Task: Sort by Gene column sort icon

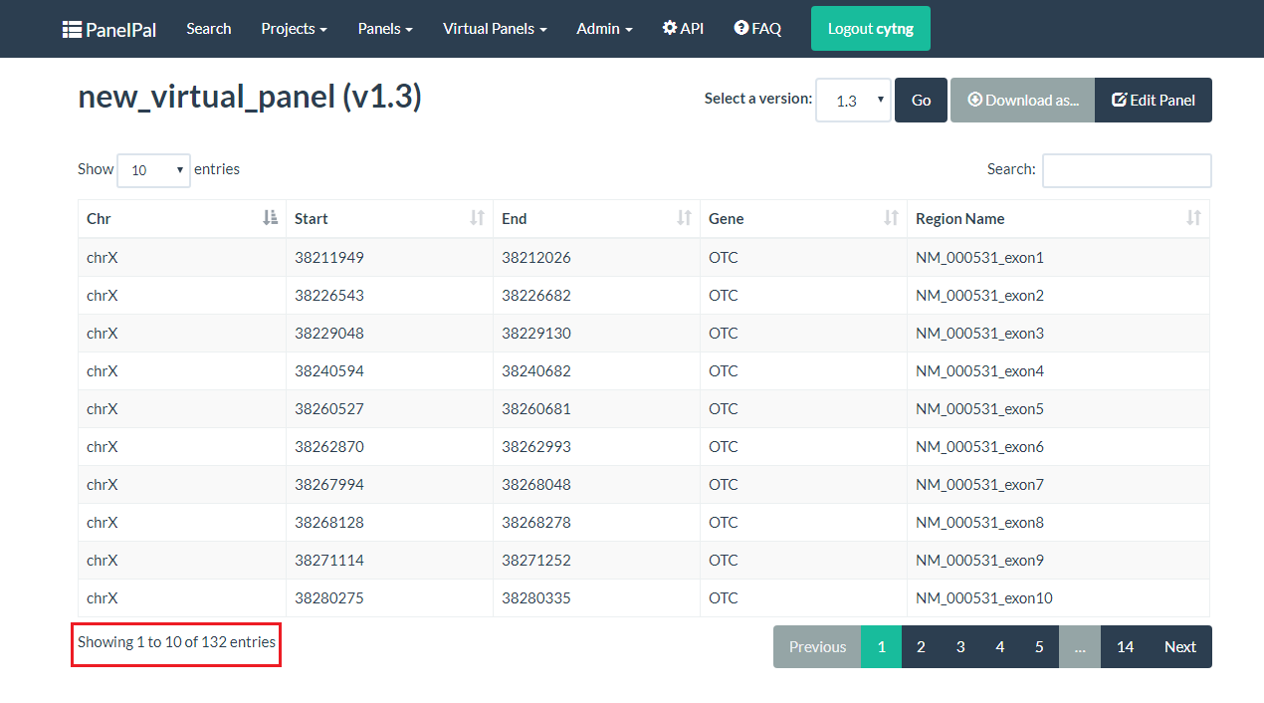Action: [891, 218]
